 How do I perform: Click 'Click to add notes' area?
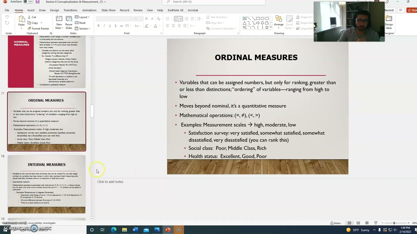tap(110, 182)
